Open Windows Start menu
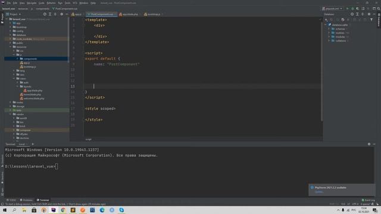This screenshot has height=214, width=381. click(x=5, y=210)
